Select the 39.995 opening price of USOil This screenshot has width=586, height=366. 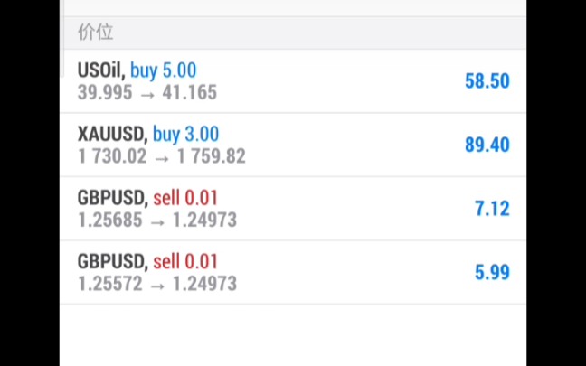click(105, 92)
